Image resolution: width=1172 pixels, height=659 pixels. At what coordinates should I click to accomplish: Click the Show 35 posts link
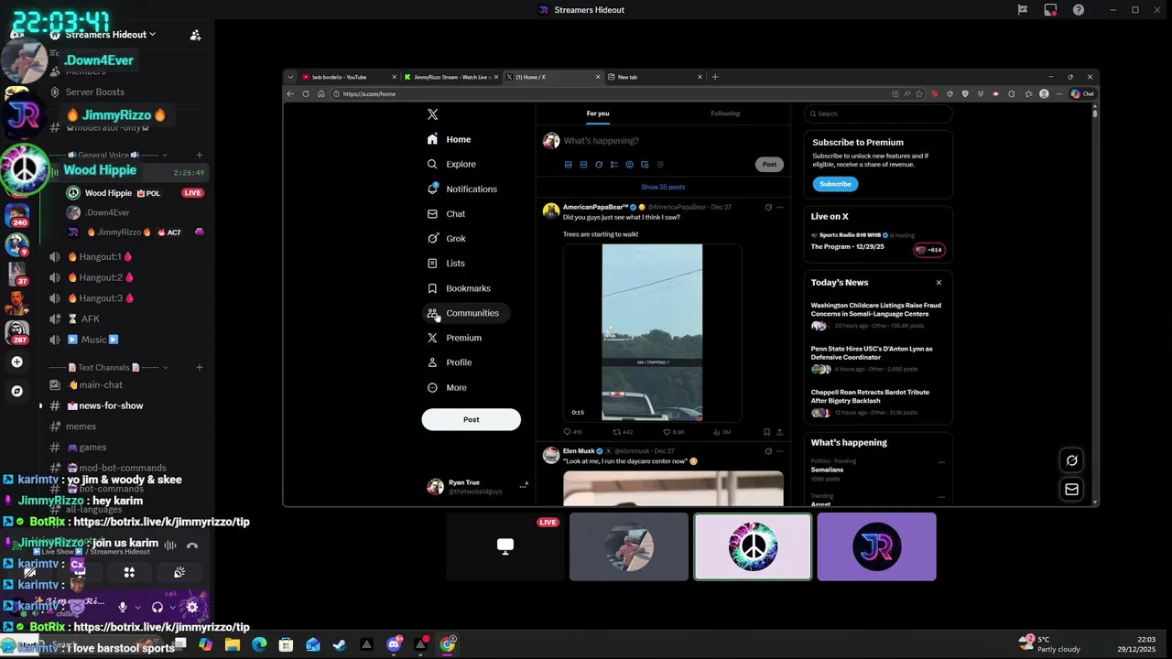coord(663,187)
